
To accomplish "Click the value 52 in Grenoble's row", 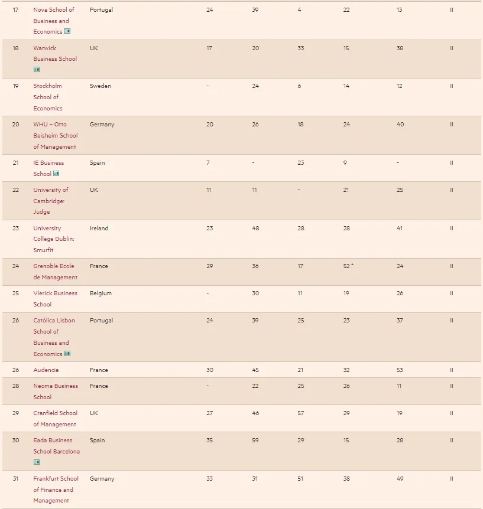I will [346, 266].
